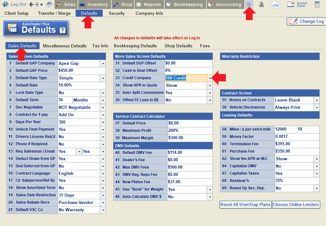326x226 pixels.
Task: Switch to Bookkeeping Defaults tab
Action: (x=135, y=46)
